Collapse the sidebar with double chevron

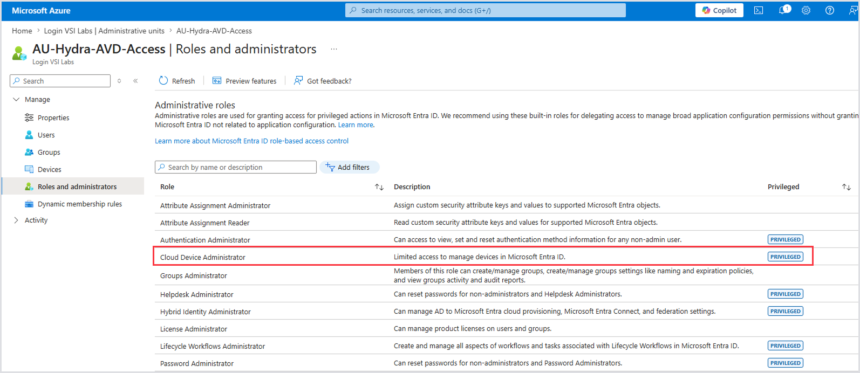(x=135, y=81)
